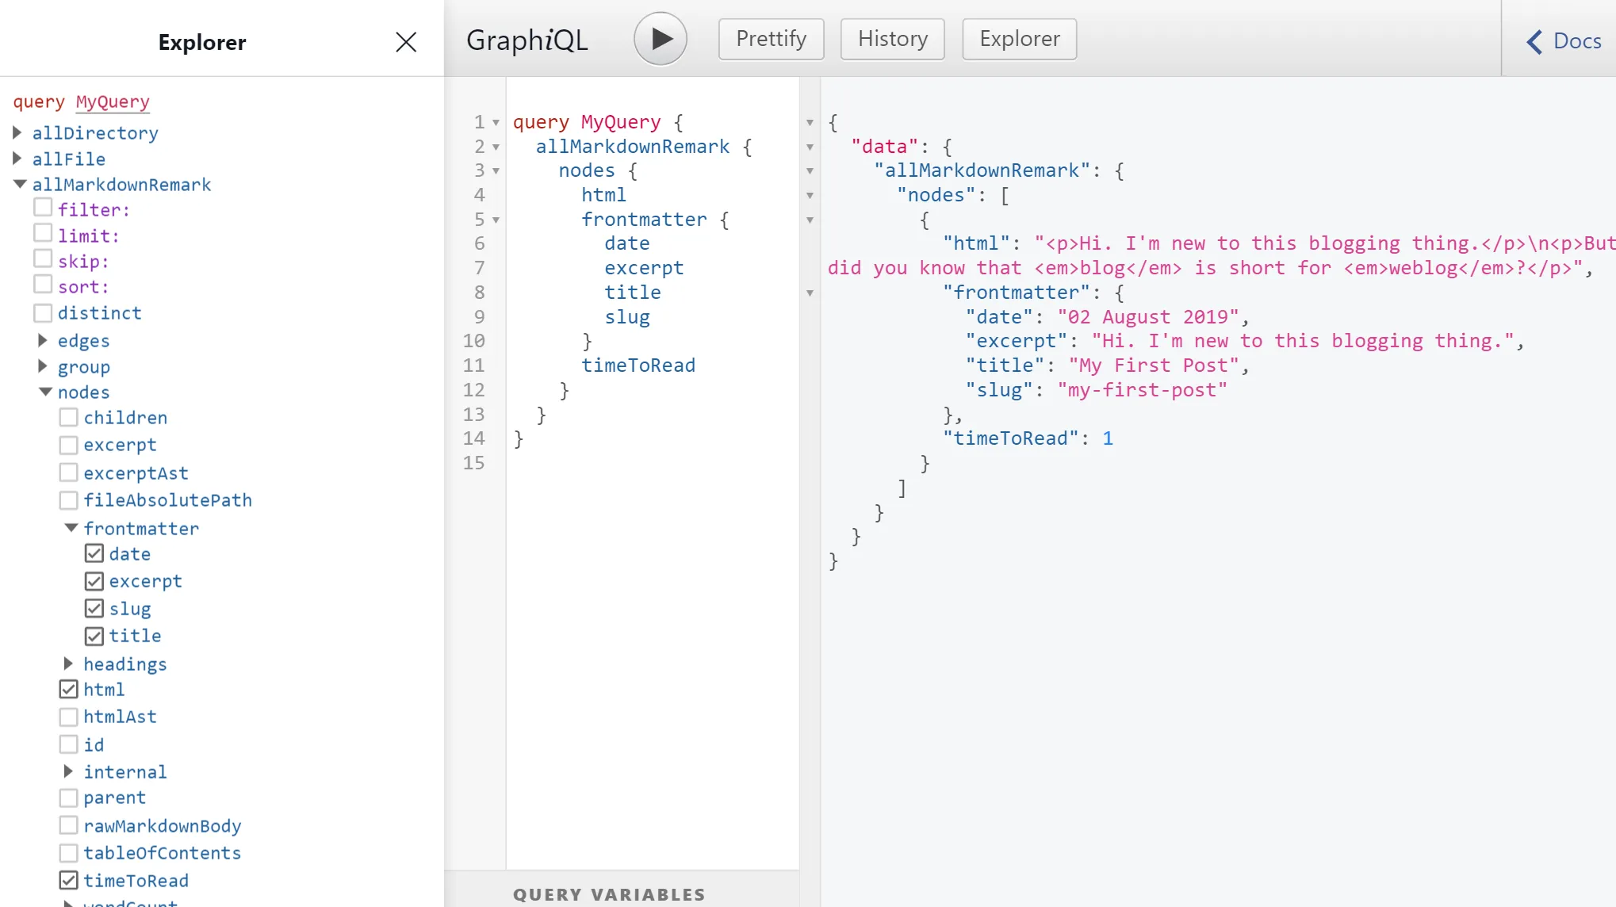Open the Query Variables pane
Image resolution: width=1616 pixels, height=907 pixels.
point(609,894)
